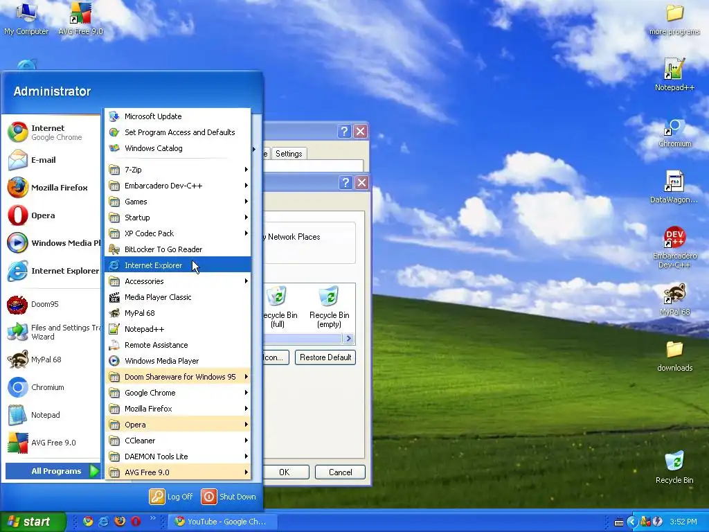The image size is (709, 532).
Task: Open E-mail in start menu
Action: pos(53,160)
